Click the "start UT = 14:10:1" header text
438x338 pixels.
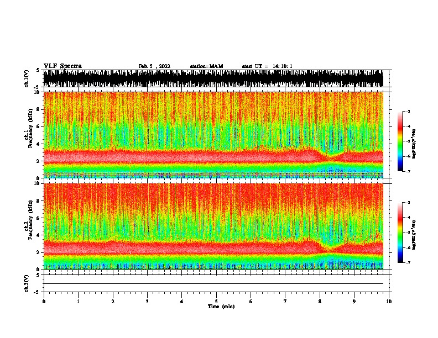[x=267, y=66]
